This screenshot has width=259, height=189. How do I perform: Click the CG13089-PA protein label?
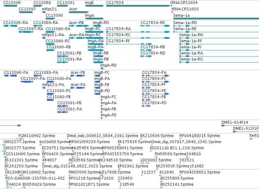[46, 72]
